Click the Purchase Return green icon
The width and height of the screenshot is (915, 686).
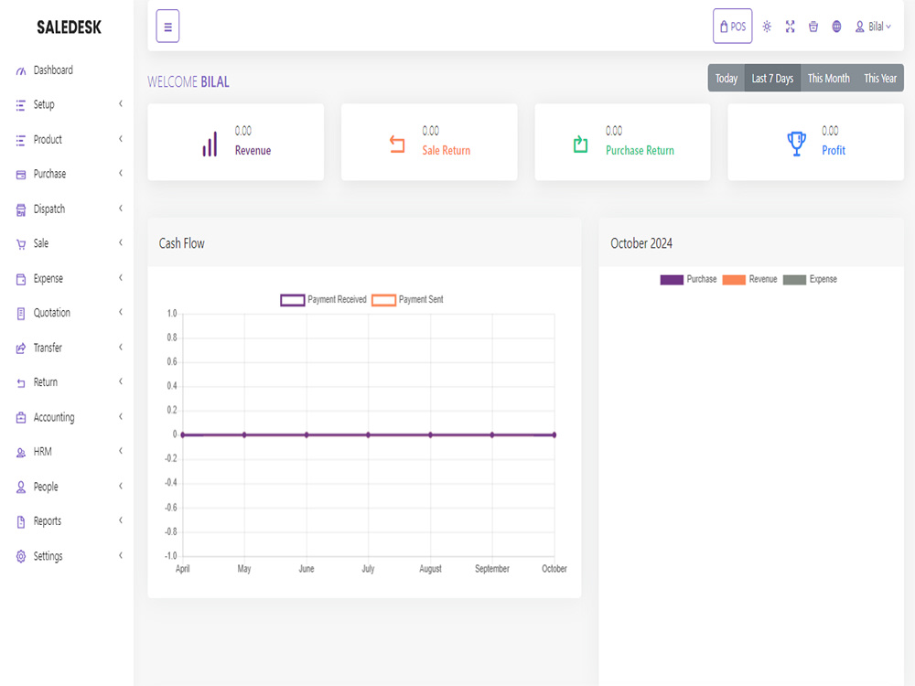click(581, 145)
